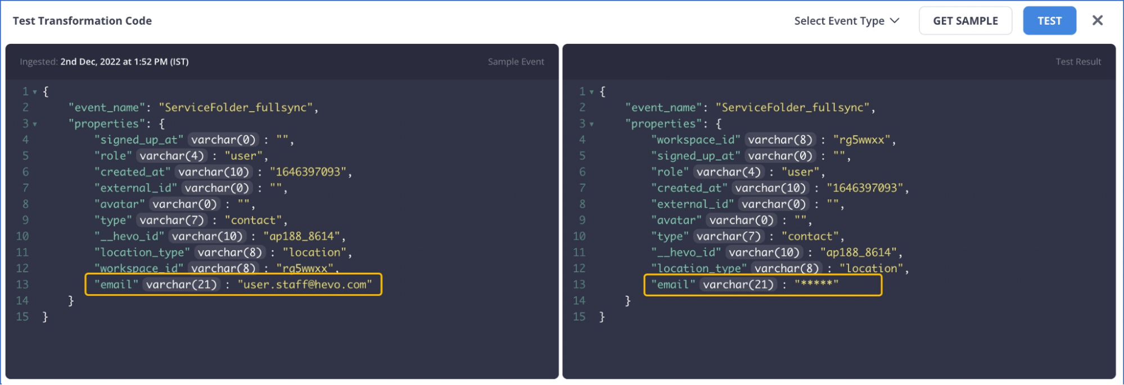
Task: Click "type" key in Sample Event pane
Action: click(x=113, y=221)
